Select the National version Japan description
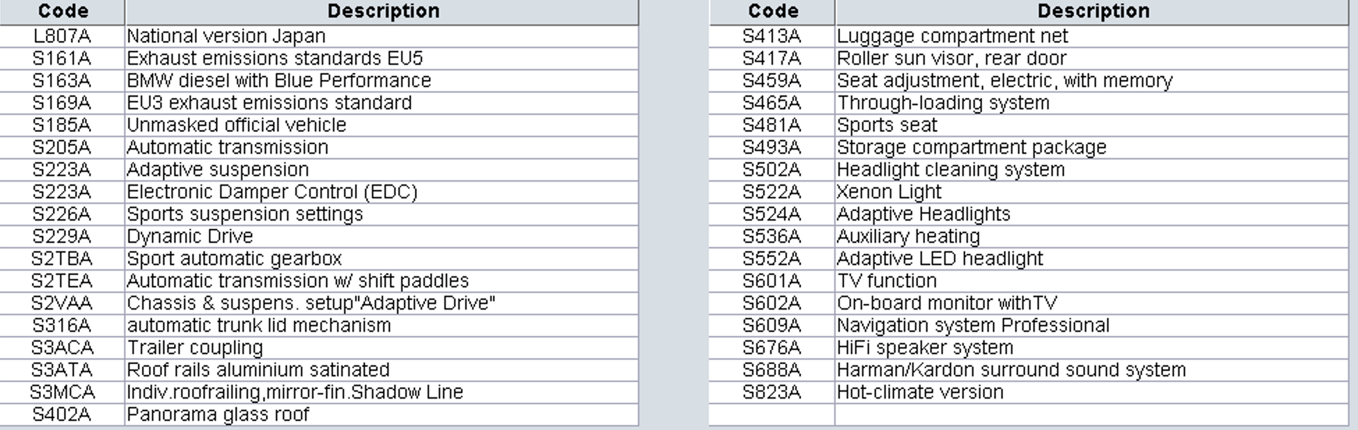Image resolution: width=1358 pixels, height=430 pixels. pos(226,36)
